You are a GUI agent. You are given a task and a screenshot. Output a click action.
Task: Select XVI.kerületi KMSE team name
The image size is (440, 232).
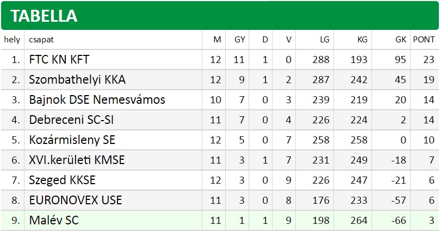[77, 160]
